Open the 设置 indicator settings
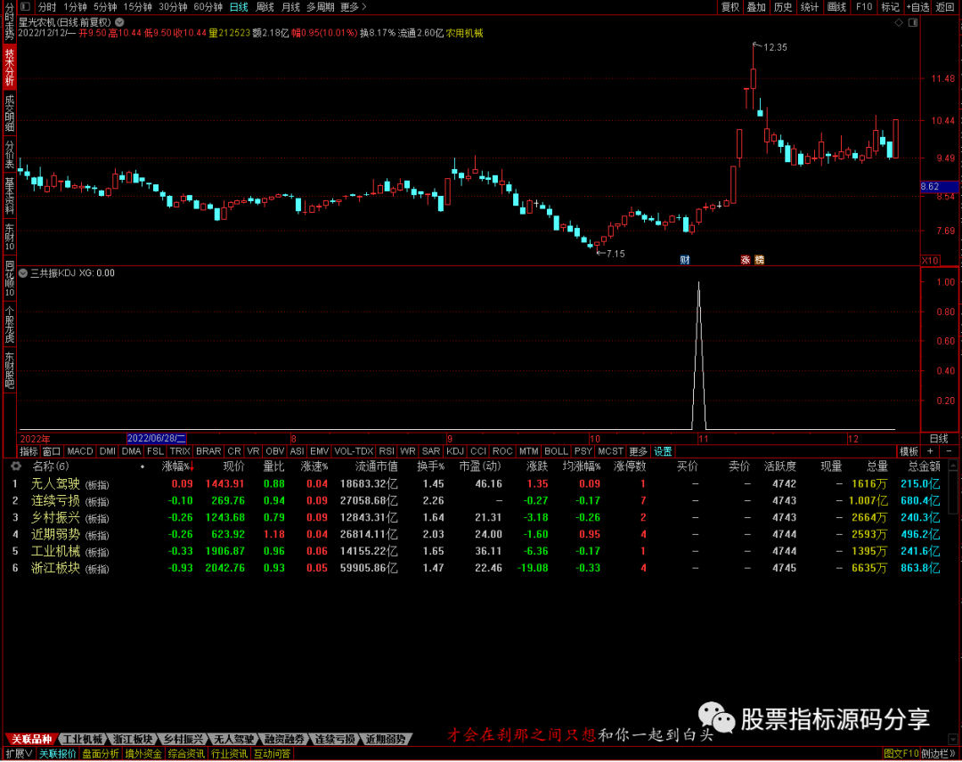Screen dimensions: 962x762 [x=663, y=451]
